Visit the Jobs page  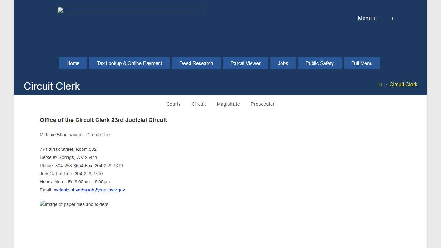pos(283,63)
